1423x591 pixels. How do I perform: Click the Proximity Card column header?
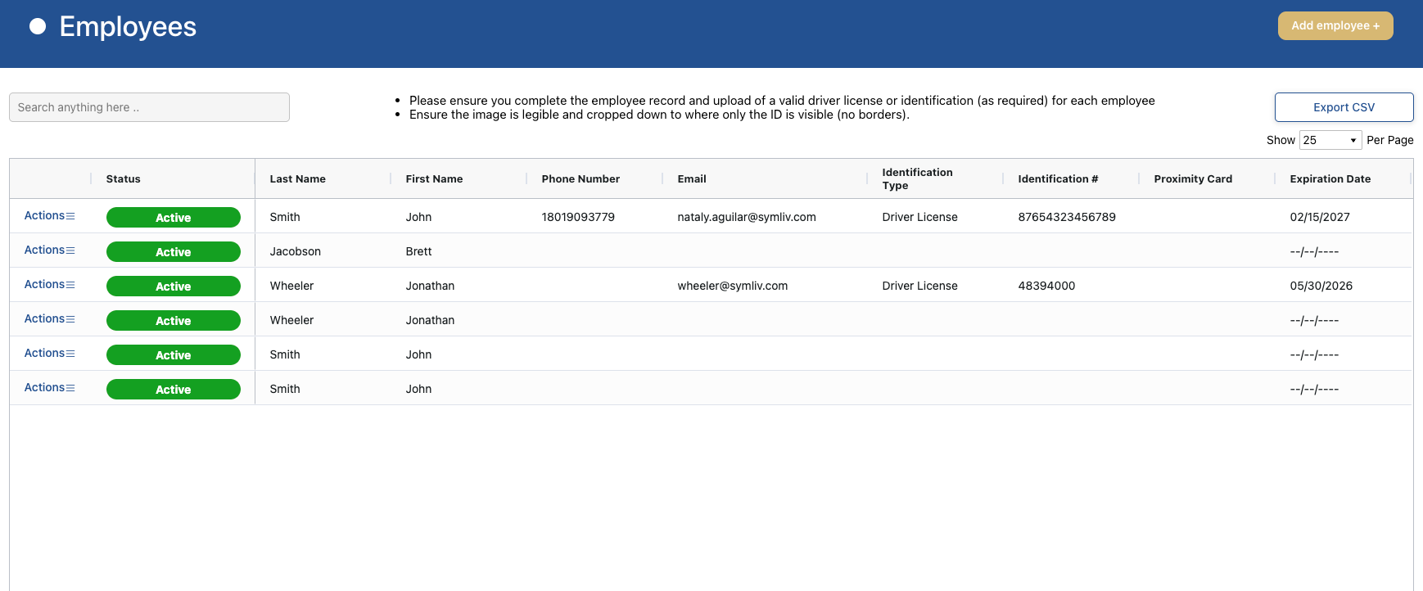1192,179
